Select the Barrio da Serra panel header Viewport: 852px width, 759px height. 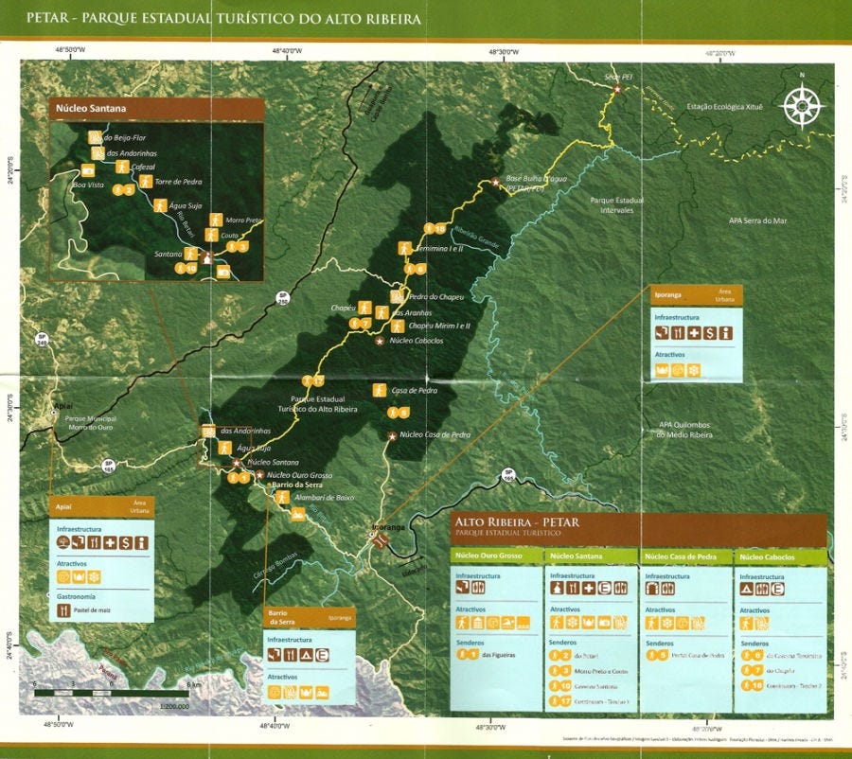[309, 618]
